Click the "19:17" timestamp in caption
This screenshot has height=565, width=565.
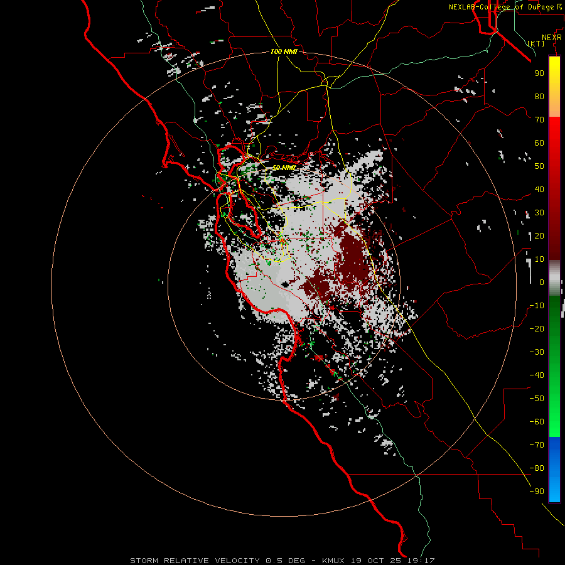click(x=421, y=561)
